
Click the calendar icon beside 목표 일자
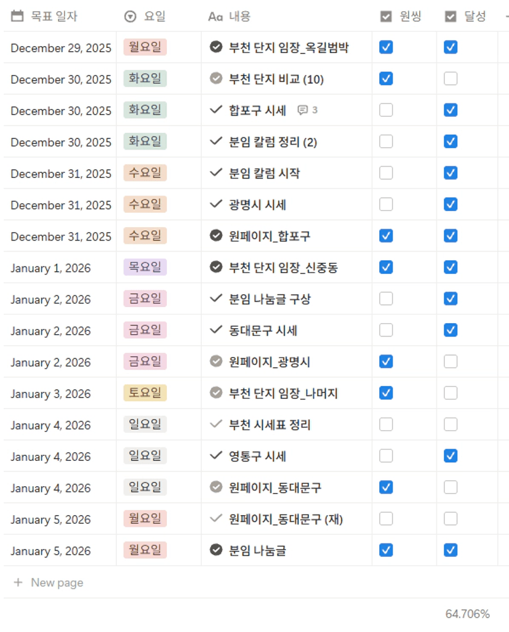tap(17, 17)
